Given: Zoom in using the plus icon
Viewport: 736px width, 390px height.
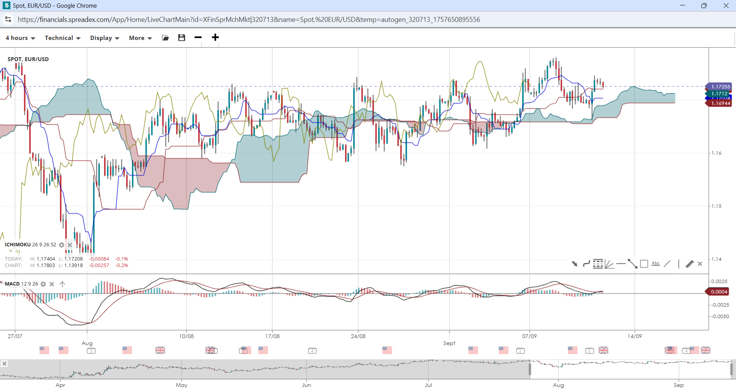Looking at the screenshot, I should [215, 37].
